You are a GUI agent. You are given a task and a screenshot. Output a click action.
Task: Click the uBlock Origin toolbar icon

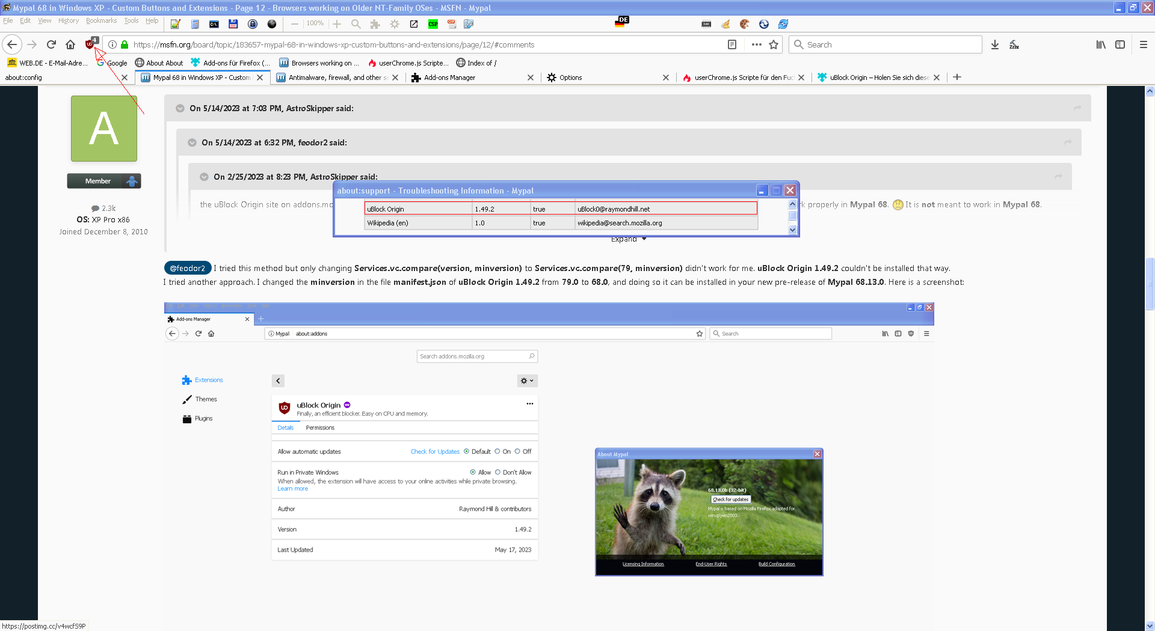click(91, 44)
